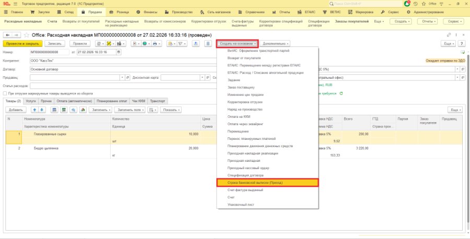Move table row up with blue arrow
Image resolution: width=470 pixels, height=239 pixels.
coord(35,110)
